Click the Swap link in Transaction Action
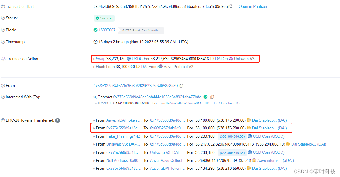 [100, 59]
